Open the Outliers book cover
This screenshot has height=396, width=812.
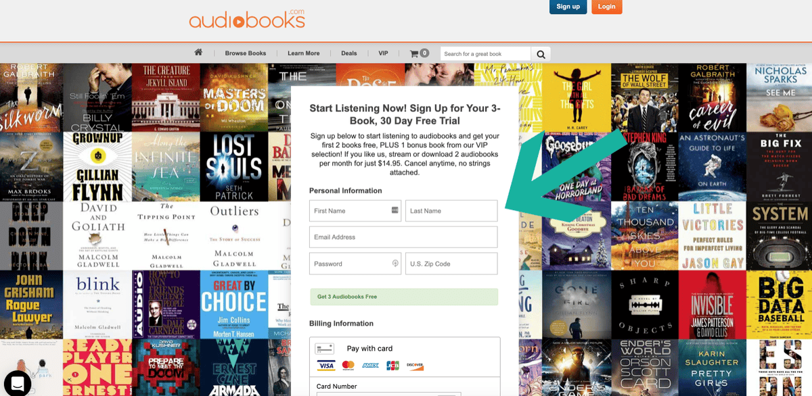click(233, 235)
